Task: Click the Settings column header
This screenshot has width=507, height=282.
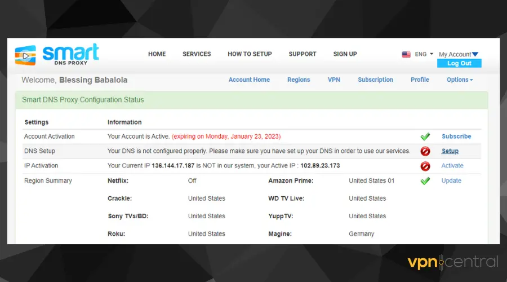Action: [36, 122]
